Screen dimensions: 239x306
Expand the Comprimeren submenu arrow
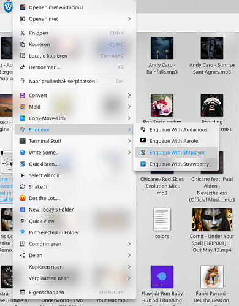pyautogui.click(x=129, y=244)
